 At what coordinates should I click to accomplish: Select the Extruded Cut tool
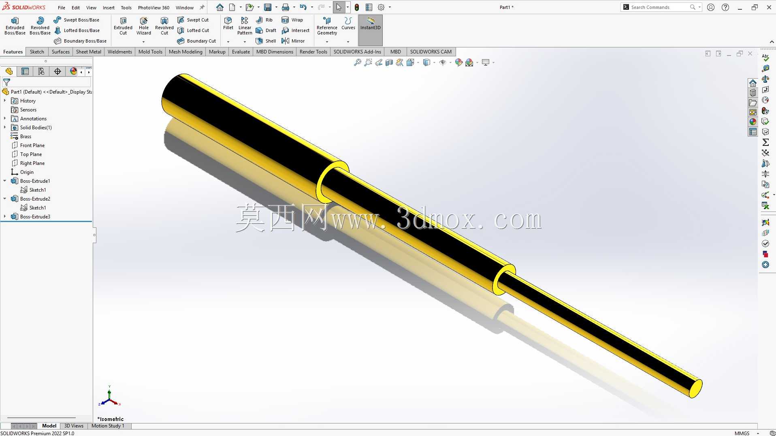tap(123, 26)
